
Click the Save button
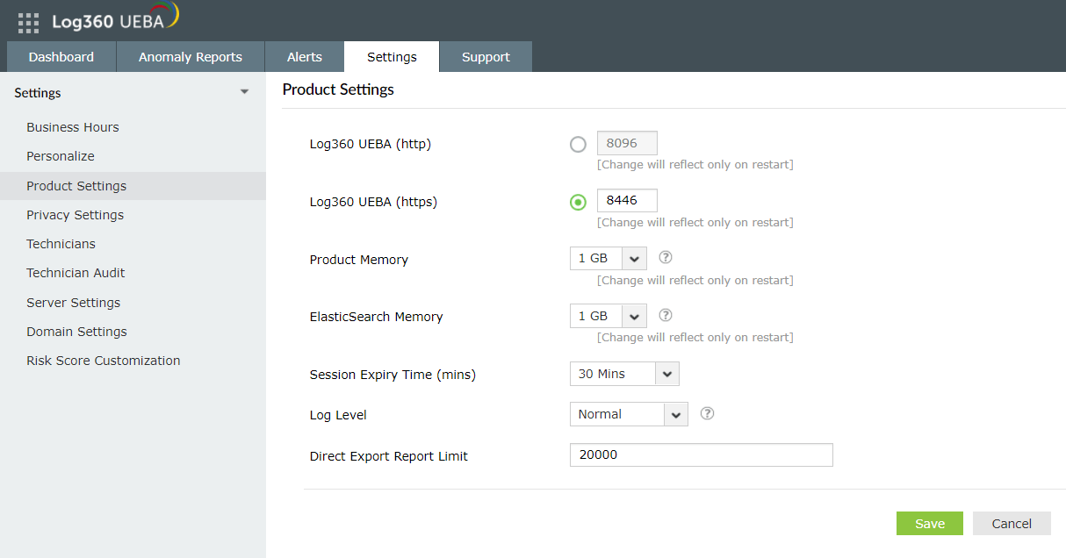(930, 524)
